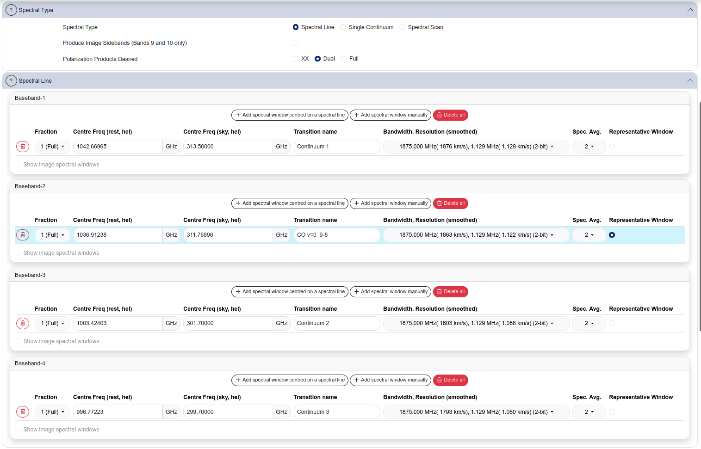The image size is (701, 449).
Task: Add spectral window manually in Baseband-3
Action: click(x=390, y=292)
